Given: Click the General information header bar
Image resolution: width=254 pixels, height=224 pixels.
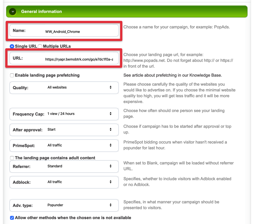Looking at the screenshot, I should point(127,12).
